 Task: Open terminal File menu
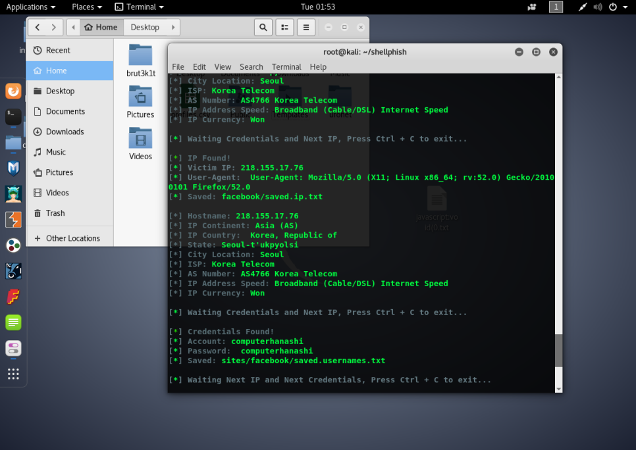coord(178,67)
